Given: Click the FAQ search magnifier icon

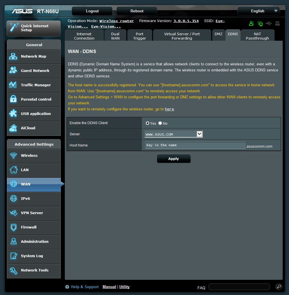Looking at the screenshot, I should pos(278,286).
